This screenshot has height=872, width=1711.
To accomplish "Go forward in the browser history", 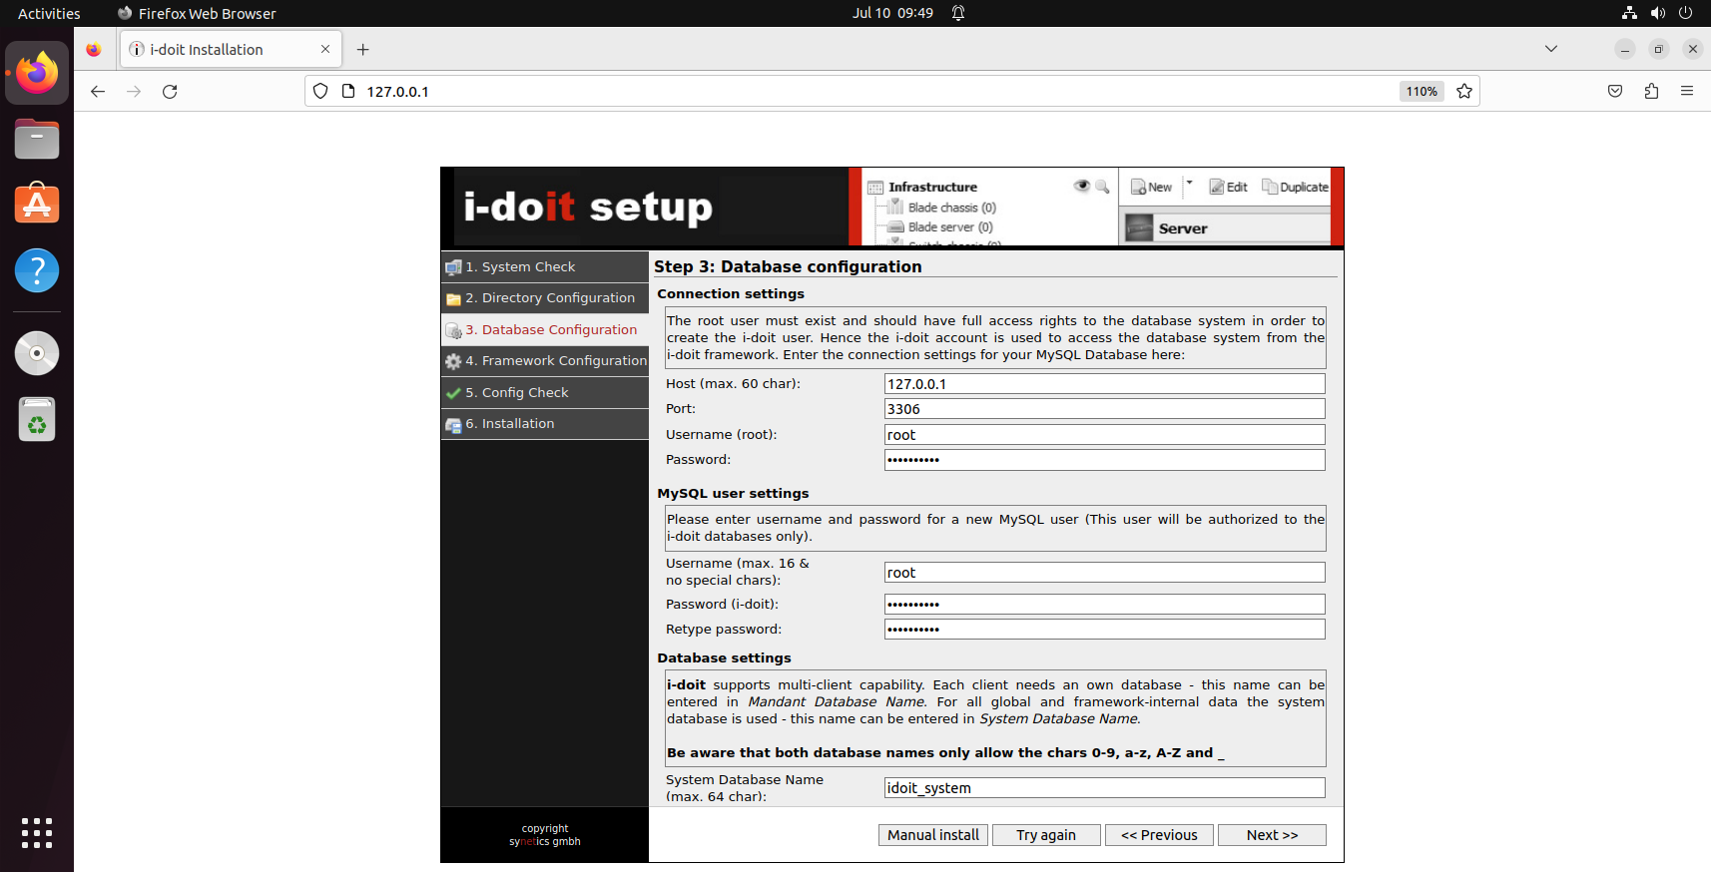I will [134, 92].
